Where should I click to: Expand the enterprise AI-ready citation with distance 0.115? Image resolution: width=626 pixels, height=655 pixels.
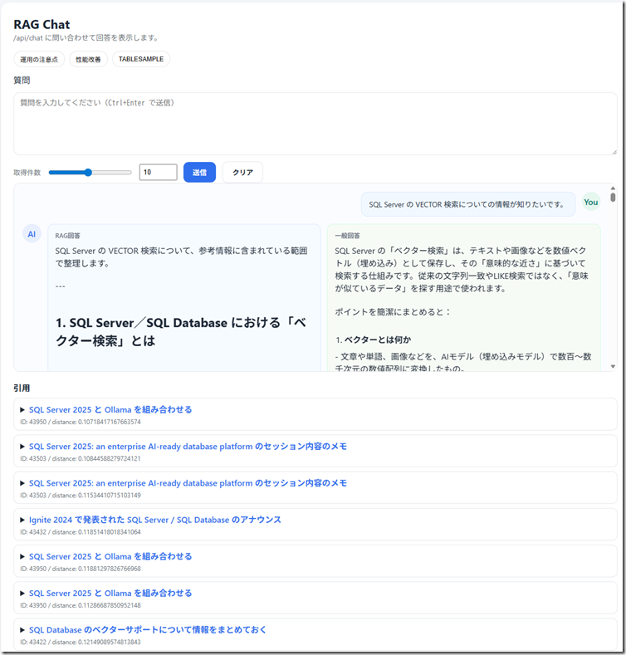[22, 483]
